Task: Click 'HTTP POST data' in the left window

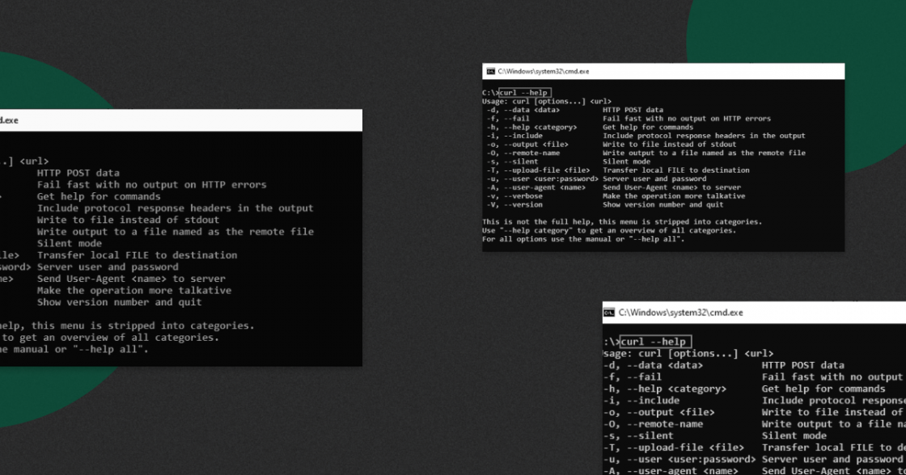Action: click(78, 173)
